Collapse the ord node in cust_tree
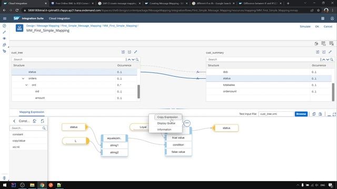Image resolution: width=337 pixels, height=189 pixels. (x=26, y=85)
